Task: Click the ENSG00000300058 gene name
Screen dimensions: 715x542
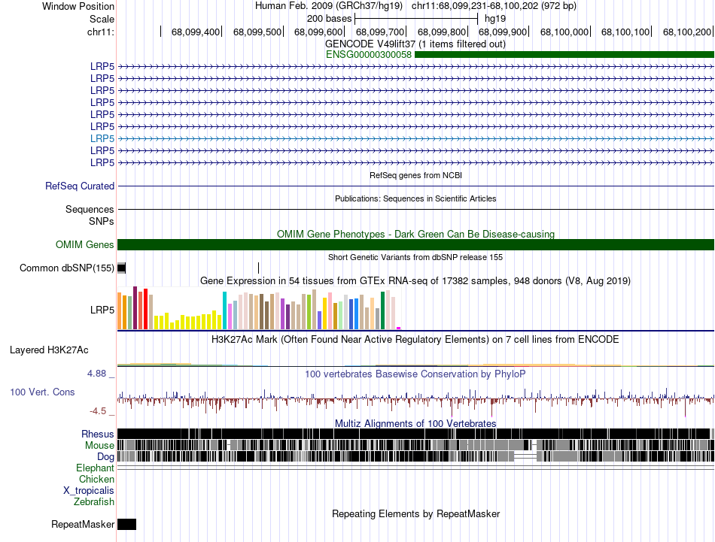Action: (x=369, y=55)
